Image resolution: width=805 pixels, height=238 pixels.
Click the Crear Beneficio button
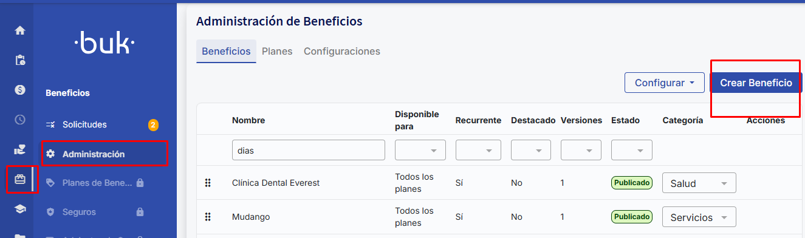[756, 83]
